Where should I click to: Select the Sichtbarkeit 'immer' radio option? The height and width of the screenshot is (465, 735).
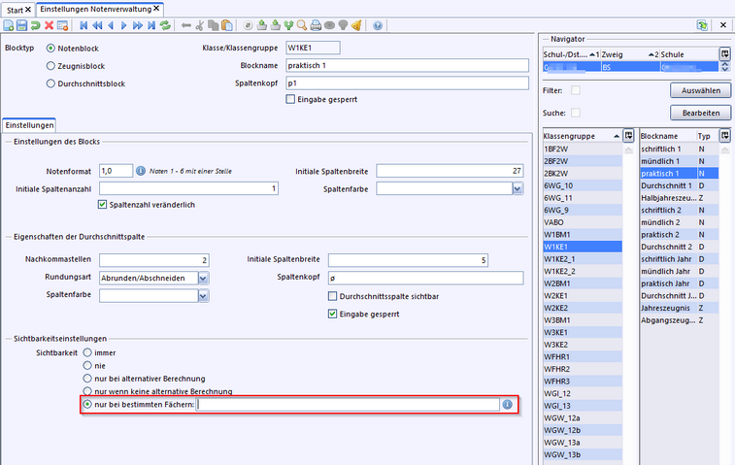point(88,352)
